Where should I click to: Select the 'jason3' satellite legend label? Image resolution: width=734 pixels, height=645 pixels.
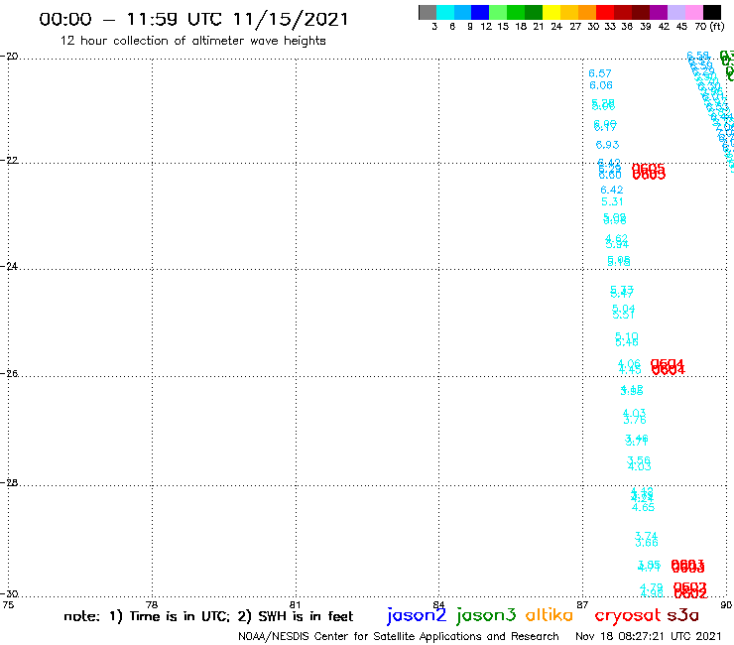pos(486,615)
